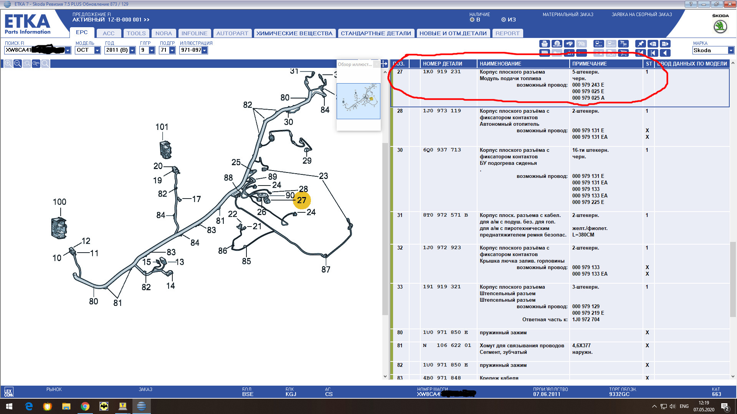Expand the ИЛЛЮСТРАЦИЯ 971-097 dropdown
This screenshot has height=414, width=737.
pyautogui.click(x=204, y=50)
